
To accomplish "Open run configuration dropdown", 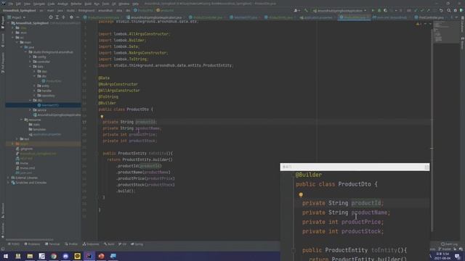I will click(339, 10).
